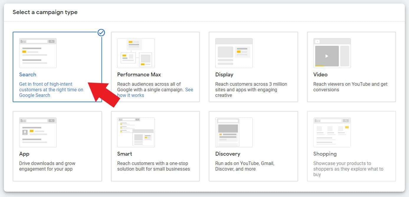This screenshot has height=197, width=409.
Task: Click the Performance Max campaign diagram icon
Action: pos(136,53)
